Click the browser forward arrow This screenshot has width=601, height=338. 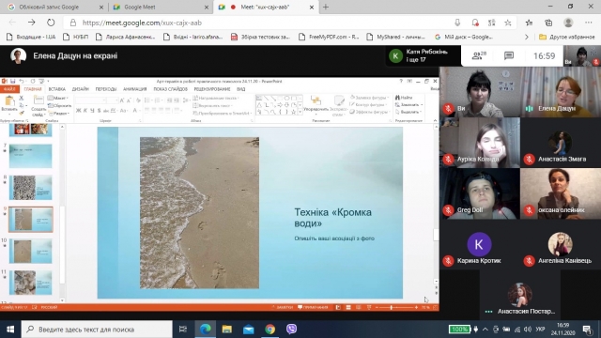(x=31, y=23)
